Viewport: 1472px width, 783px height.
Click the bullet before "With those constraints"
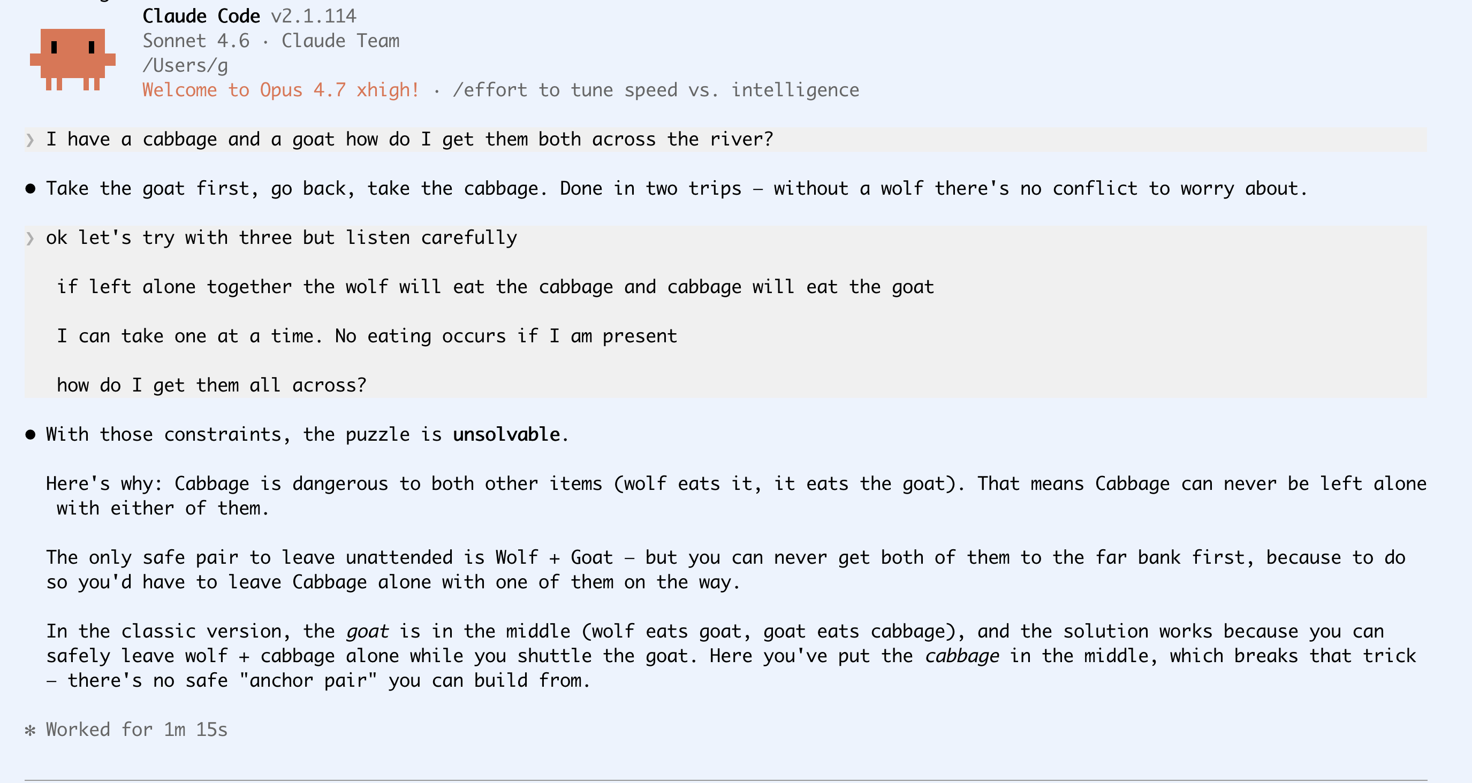[x=31, y=435]
